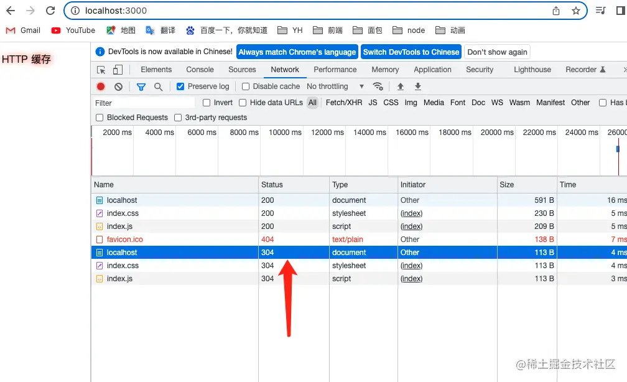This screenshot has width=627, height=382.
Task: Clear the network log icon
Action: [x=118, y=87]
